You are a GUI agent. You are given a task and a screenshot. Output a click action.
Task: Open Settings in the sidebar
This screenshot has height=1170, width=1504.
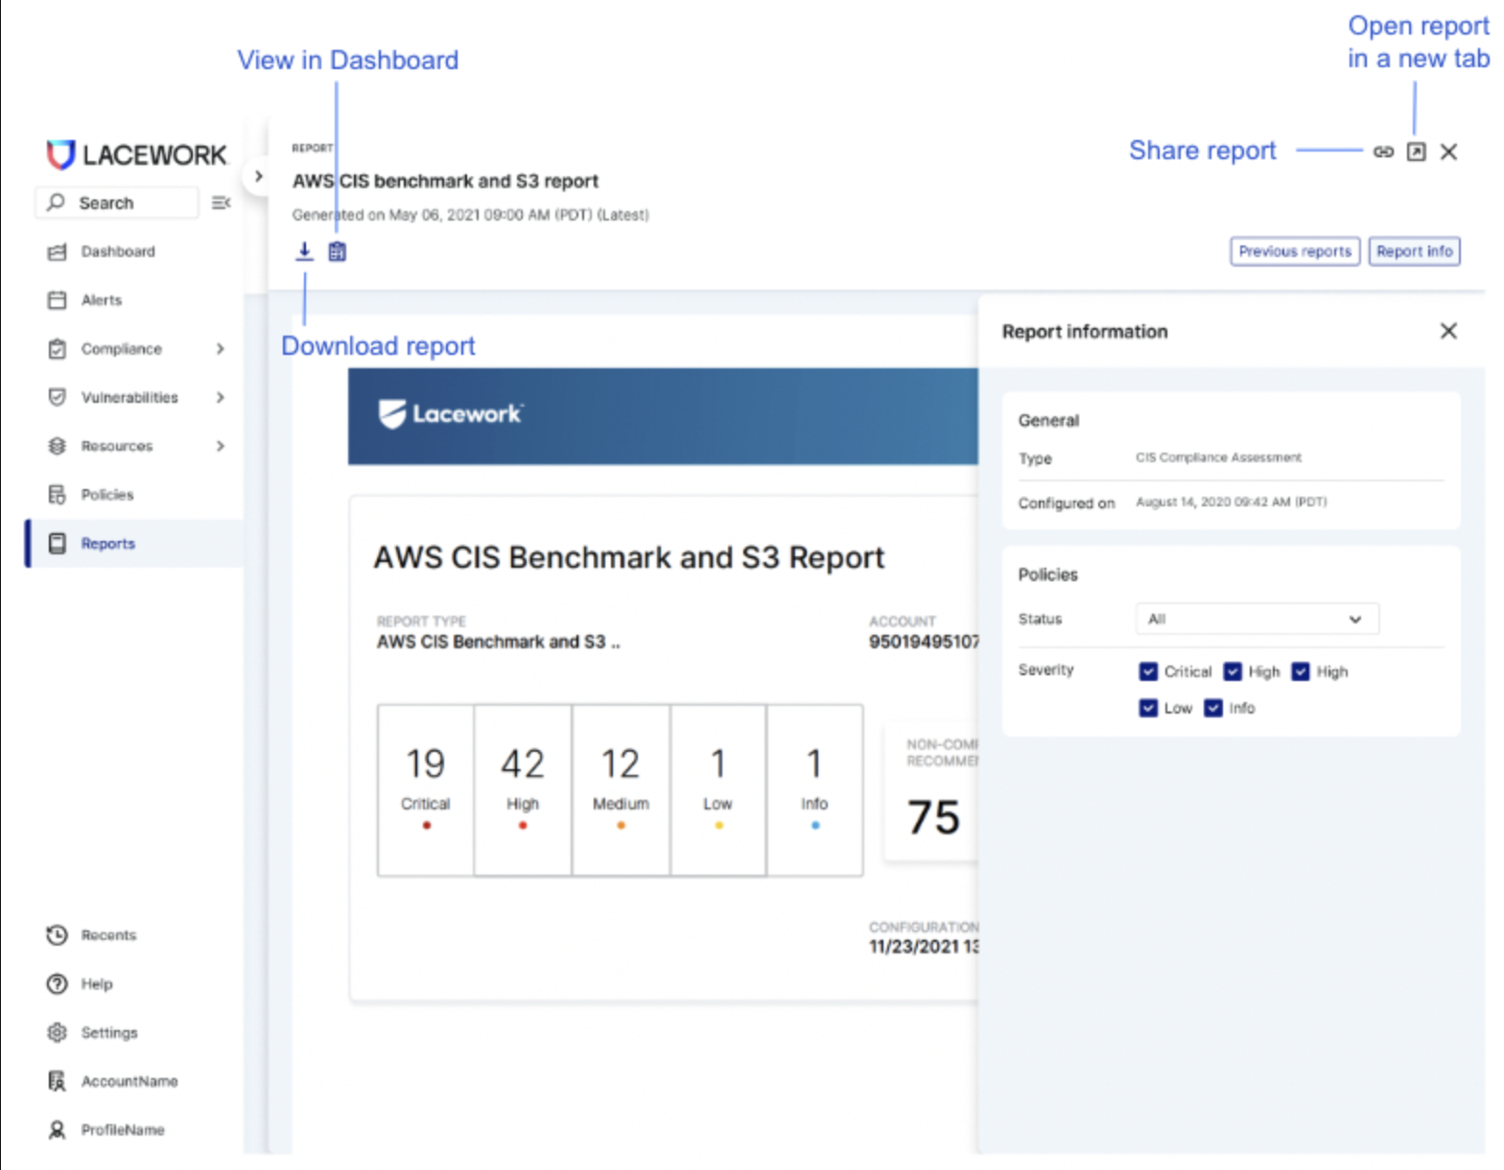click(x=109, y=1033)
